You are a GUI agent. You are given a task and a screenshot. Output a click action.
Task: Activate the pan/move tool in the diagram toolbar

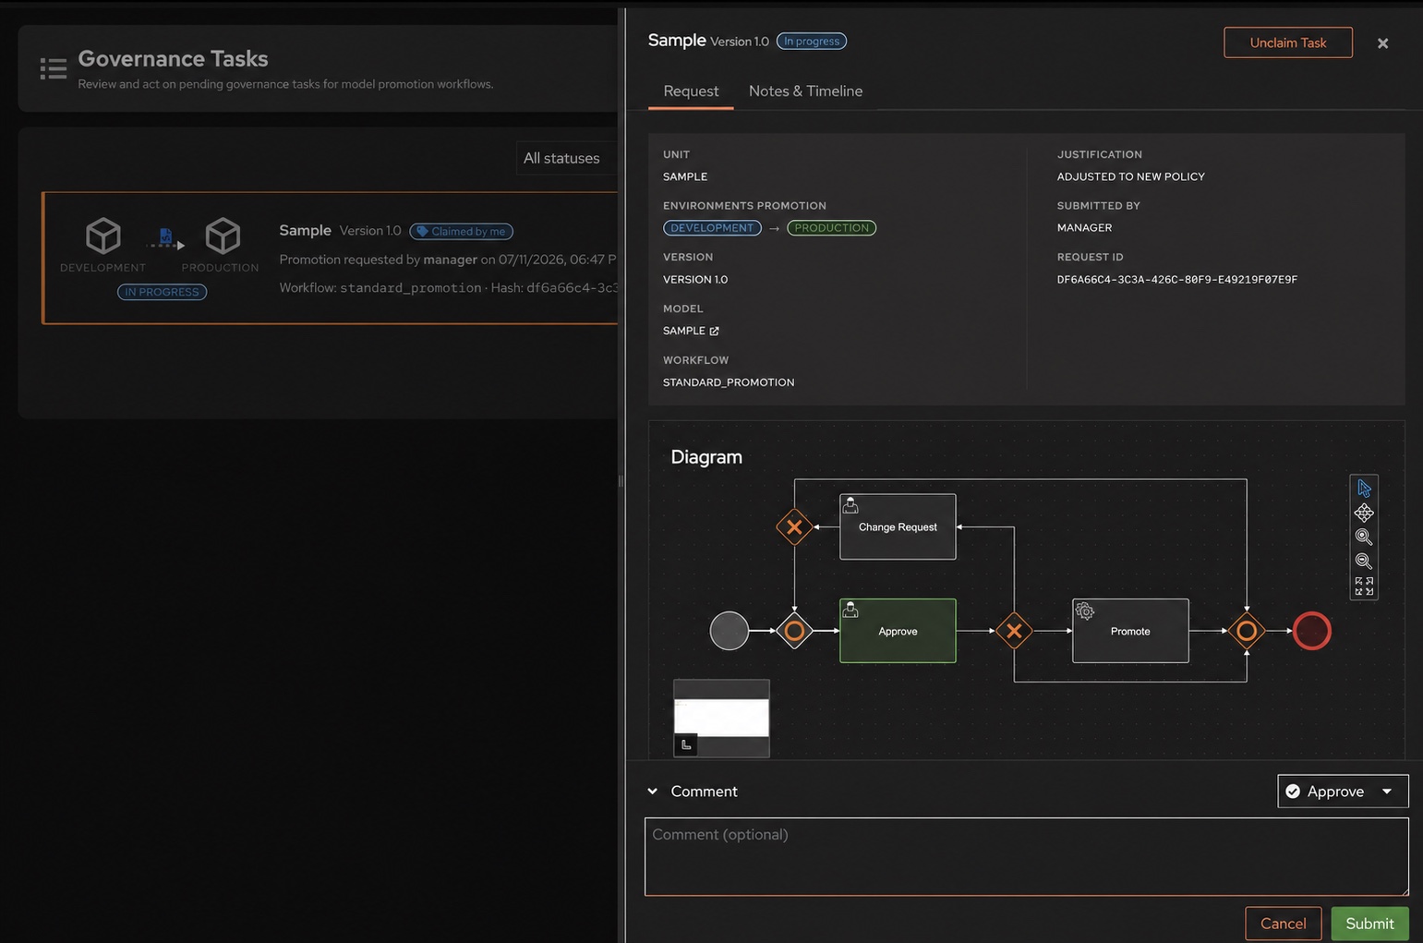click(1364, 513)
